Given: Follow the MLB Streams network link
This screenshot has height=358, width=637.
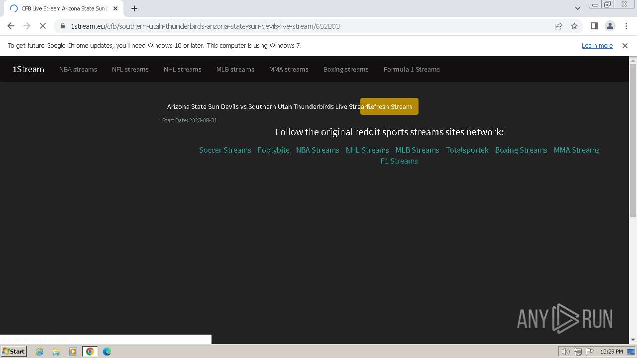Looking at the screenshot, I should coord(417,150).
